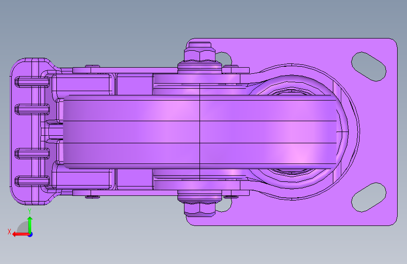The image size is (407, 264).
Task: Click the red X axis arrow
Action: click(20, 234)
